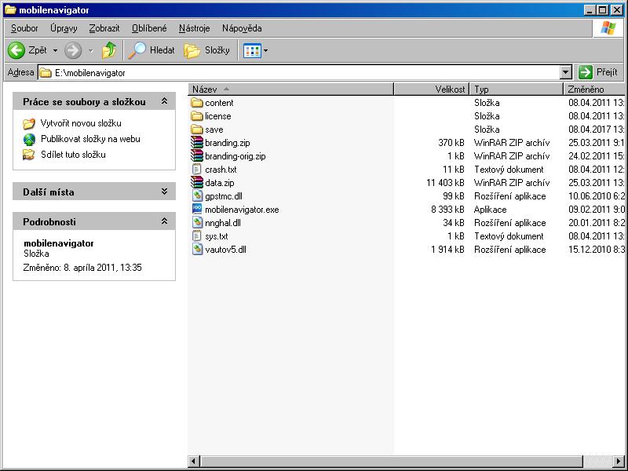
Task: Click the Up one level folder icon
Action: (109, 50)
